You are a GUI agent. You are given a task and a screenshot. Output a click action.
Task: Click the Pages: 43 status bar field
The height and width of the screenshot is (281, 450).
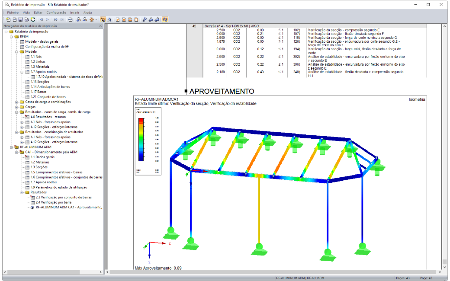403,278
